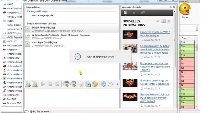Viewport: 201px width, 113px height.
Task: Click the 4 in 1 Super CD disc icon
Action: (28, 44)
